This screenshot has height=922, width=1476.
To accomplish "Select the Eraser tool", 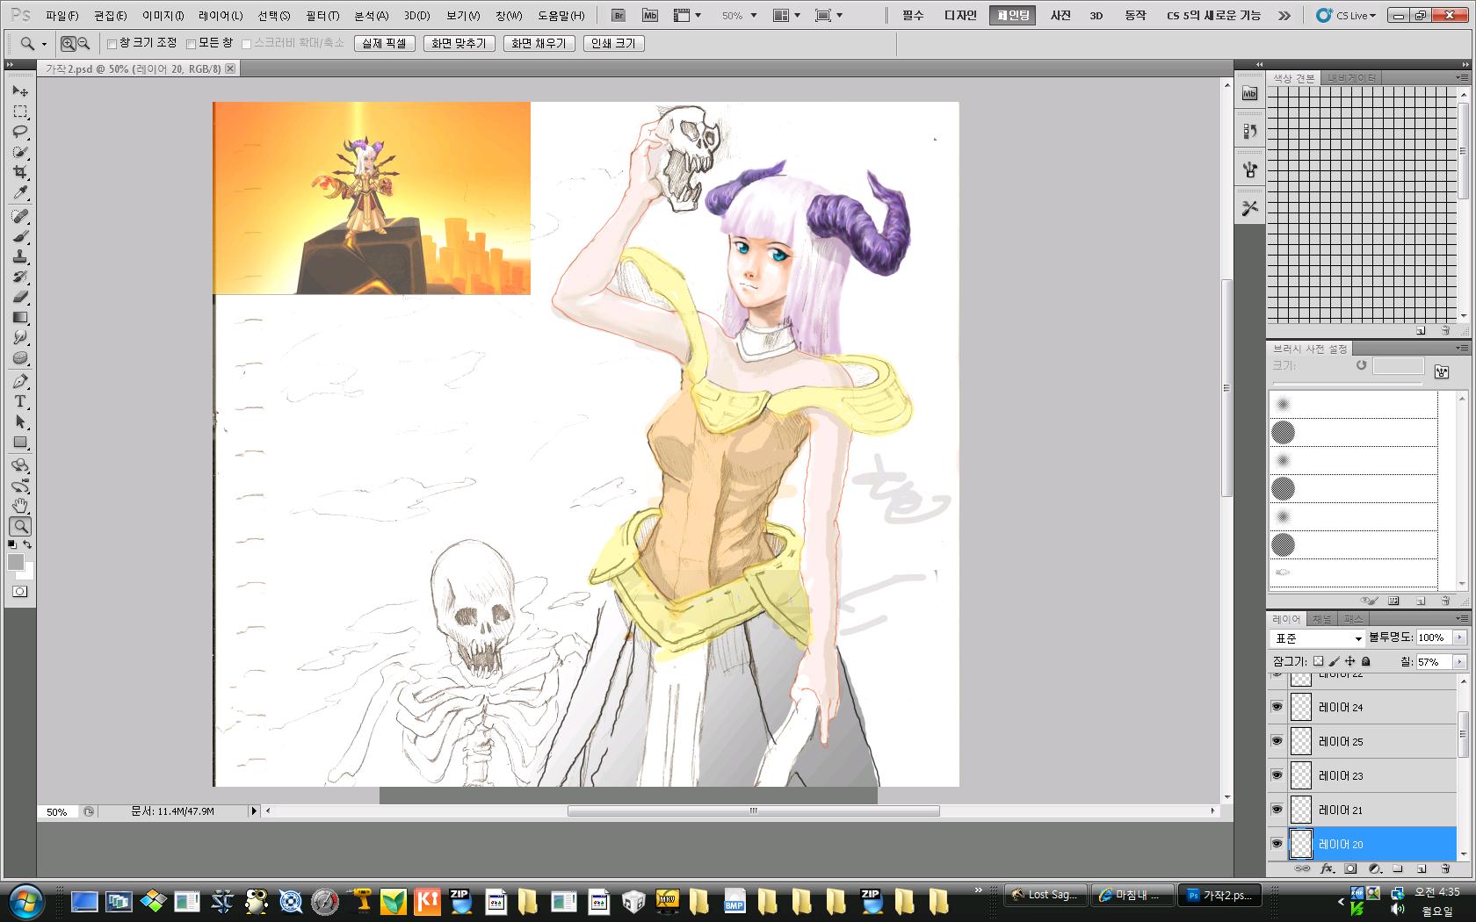I will coord(20,297).
